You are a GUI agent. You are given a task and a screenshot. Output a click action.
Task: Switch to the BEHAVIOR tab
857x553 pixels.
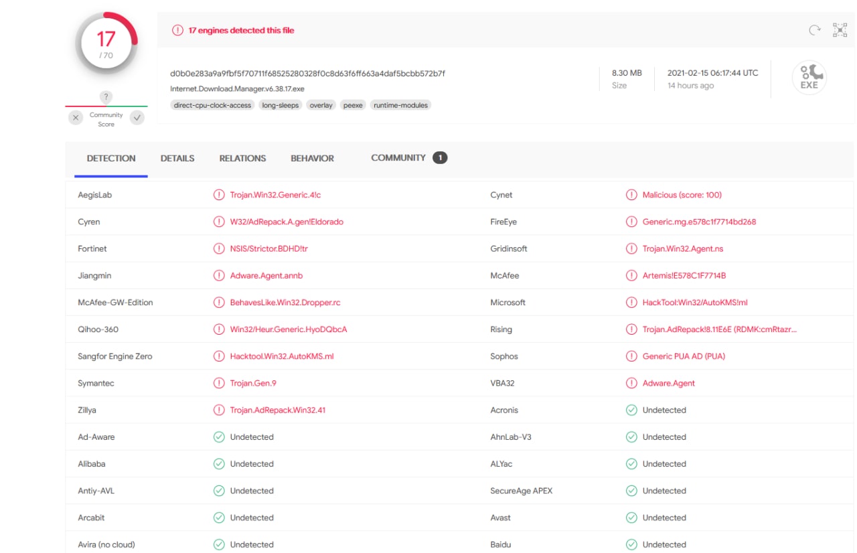pyautogui.click(x=312, y=158)
